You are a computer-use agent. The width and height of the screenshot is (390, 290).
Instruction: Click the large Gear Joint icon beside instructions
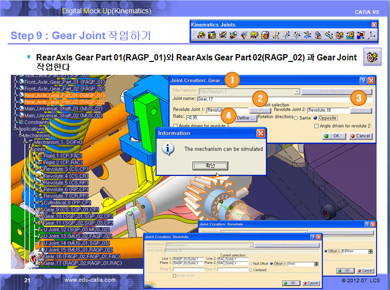(x=370, y=57)
